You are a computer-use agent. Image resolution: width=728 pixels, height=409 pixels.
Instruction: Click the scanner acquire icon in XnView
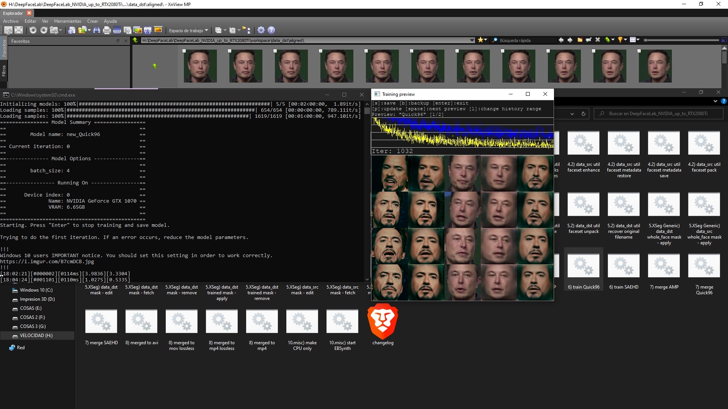point(117,30)
